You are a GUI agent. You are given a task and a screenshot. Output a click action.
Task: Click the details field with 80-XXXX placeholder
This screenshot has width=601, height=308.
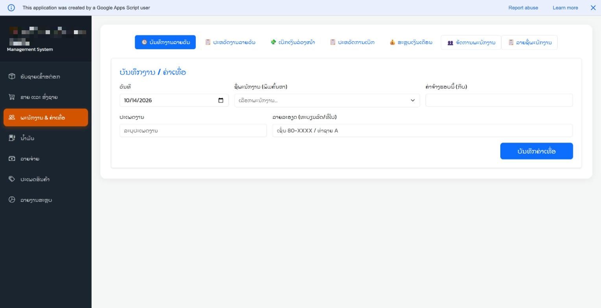422,130
